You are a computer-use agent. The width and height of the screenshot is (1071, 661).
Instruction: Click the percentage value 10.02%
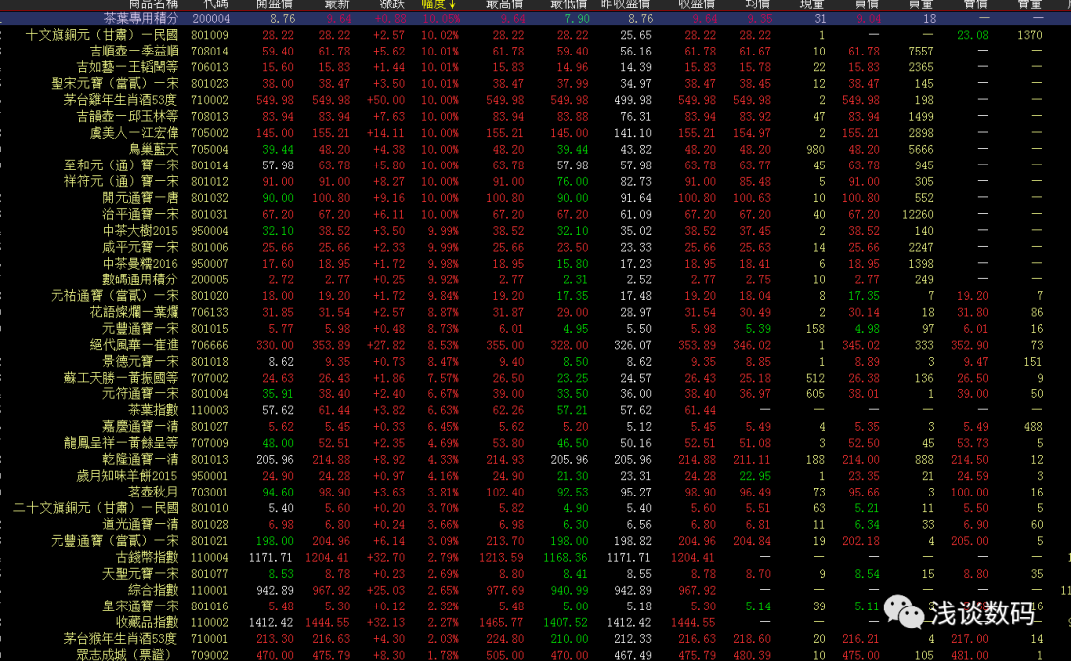pyautogui.click(x=440, y=35)
